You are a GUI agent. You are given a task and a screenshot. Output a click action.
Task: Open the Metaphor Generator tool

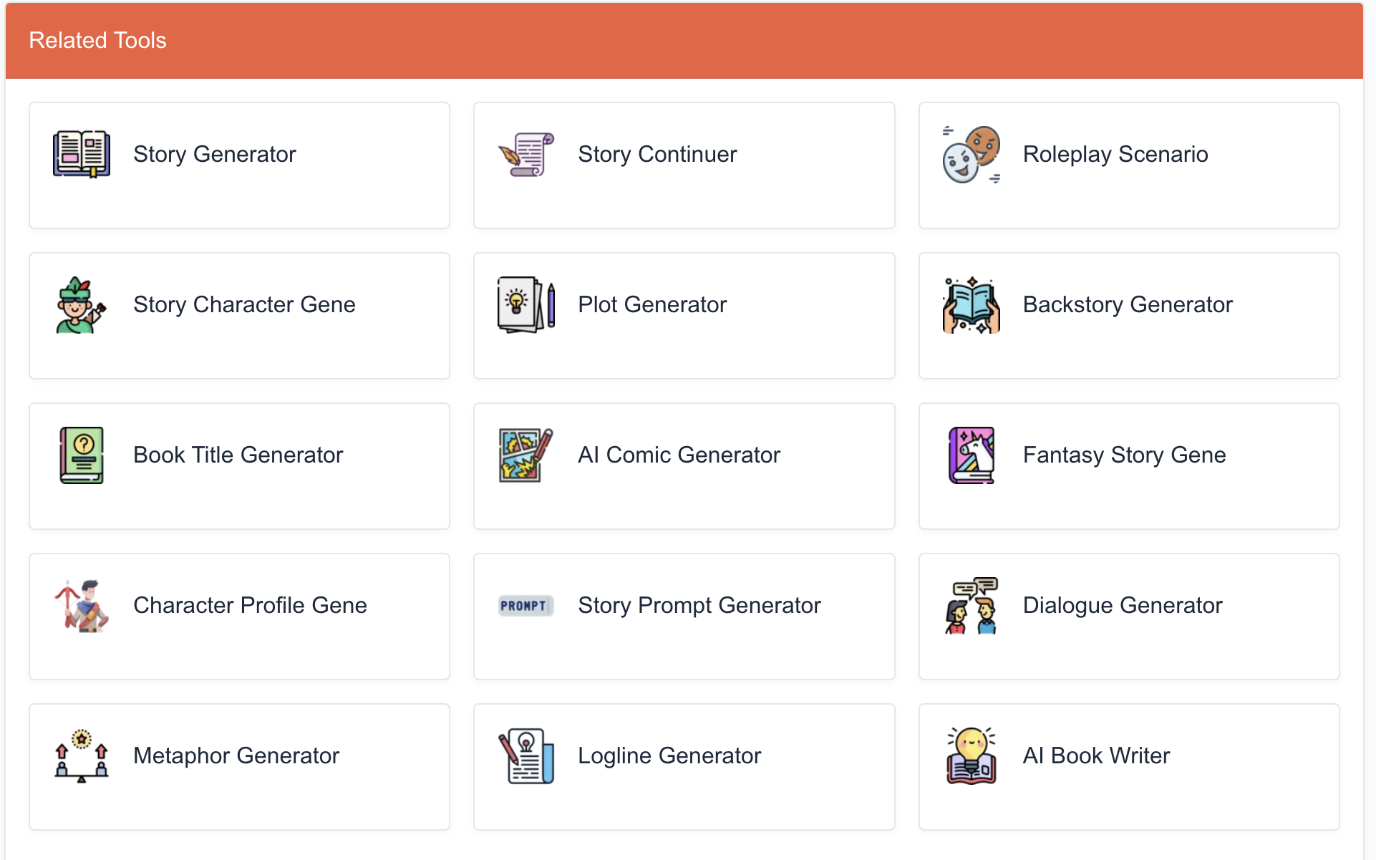[x=240, y=767]
